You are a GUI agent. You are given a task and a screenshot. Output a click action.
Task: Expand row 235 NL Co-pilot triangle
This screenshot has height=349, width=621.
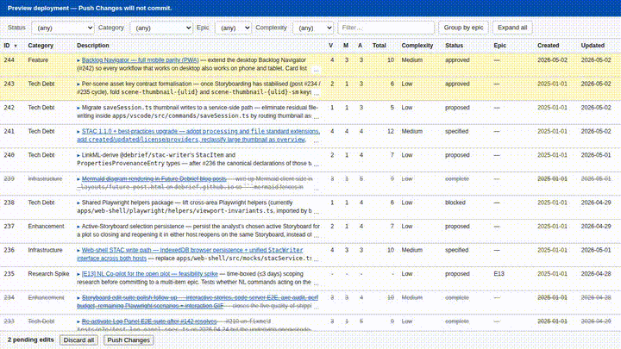(x=78, y=274)
